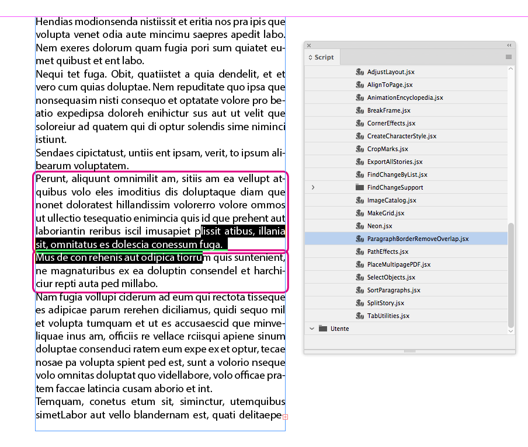
Task: Click the PathEffects.jsx script icon
Action: [x=360, y=252]
